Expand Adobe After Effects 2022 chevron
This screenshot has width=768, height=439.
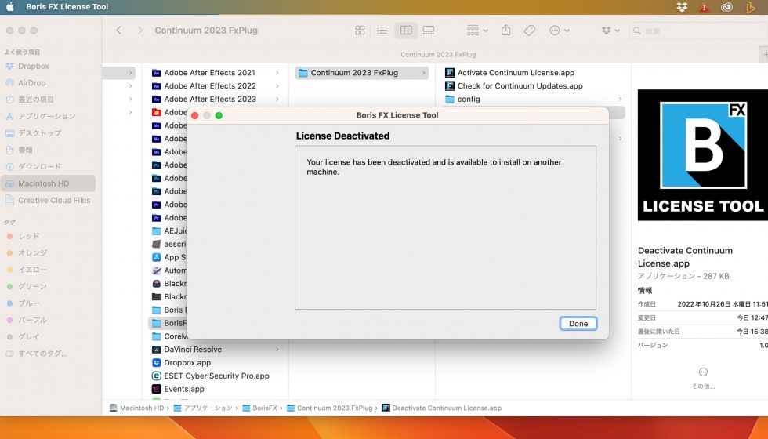point(277,85)
